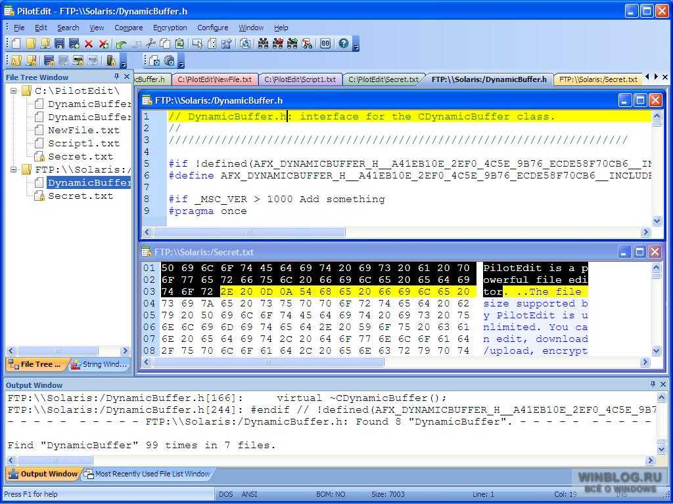Viewport: 673px width, 504px height.
Task: Toggle hex mode with the 00 icon
Action: point(325,43)
